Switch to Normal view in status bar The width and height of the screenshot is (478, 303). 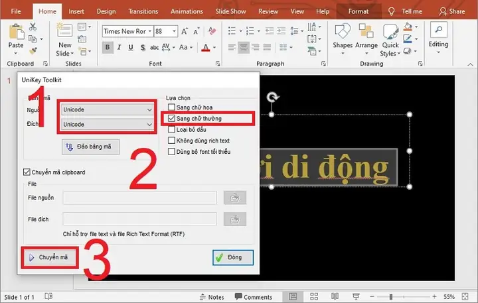[x=293, y=296]
